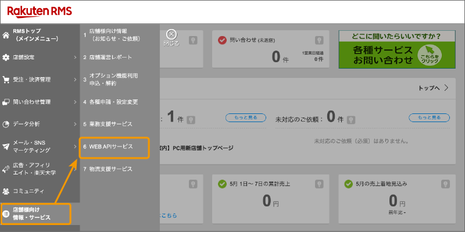Select データ分析 in main menu
Viewport: 465px width, 232px height.
click(26, 124)
